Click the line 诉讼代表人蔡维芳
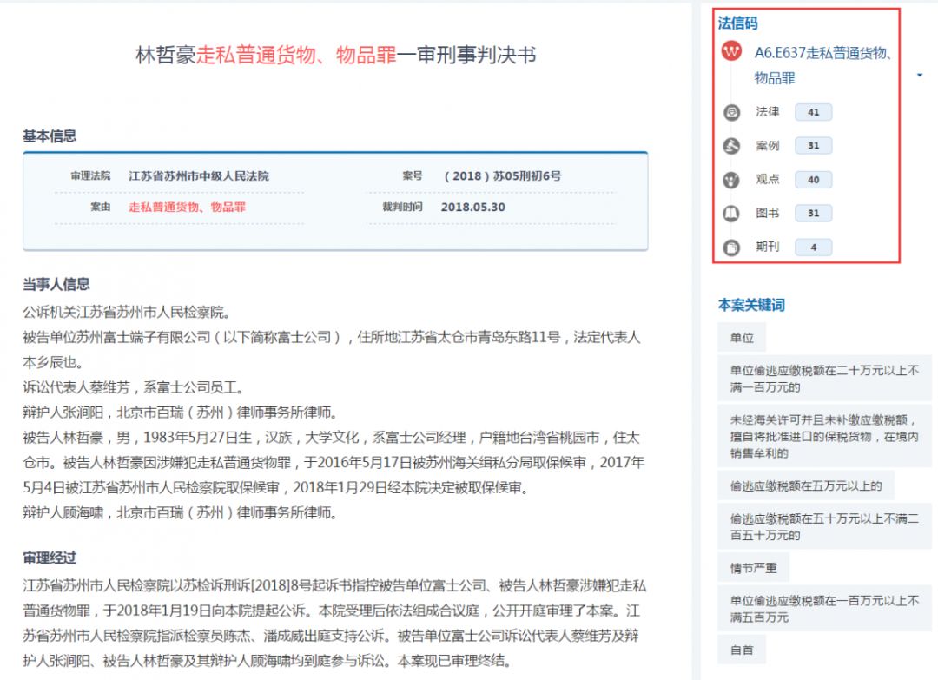This screenshot has height=680, width=938. [x=134, y=387]
